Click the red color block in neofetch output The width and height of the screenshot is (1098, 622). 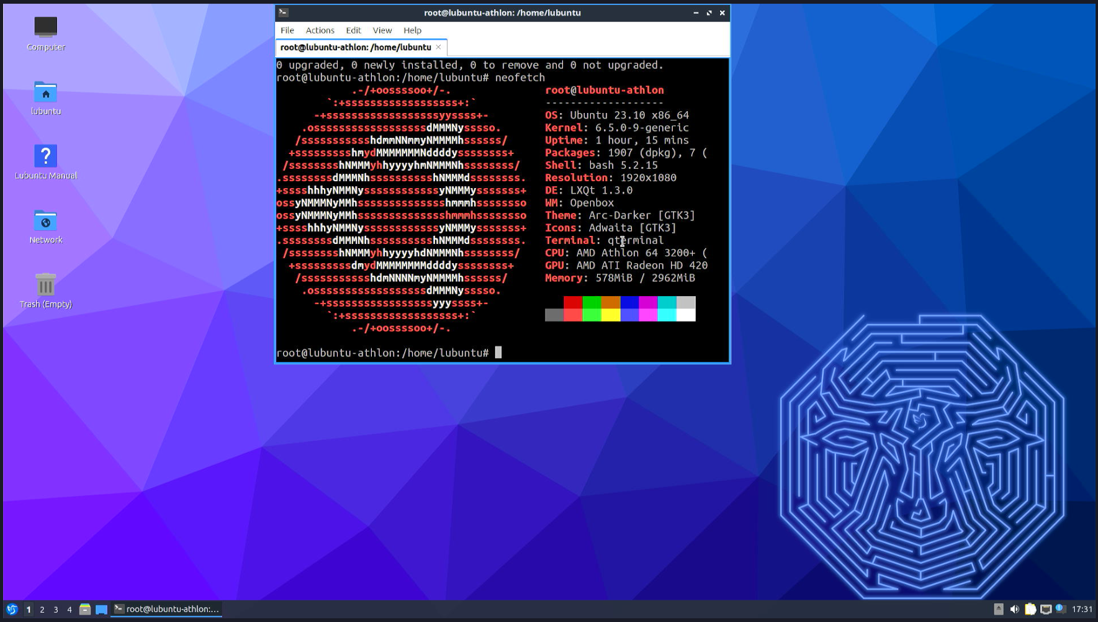(573, 302)
